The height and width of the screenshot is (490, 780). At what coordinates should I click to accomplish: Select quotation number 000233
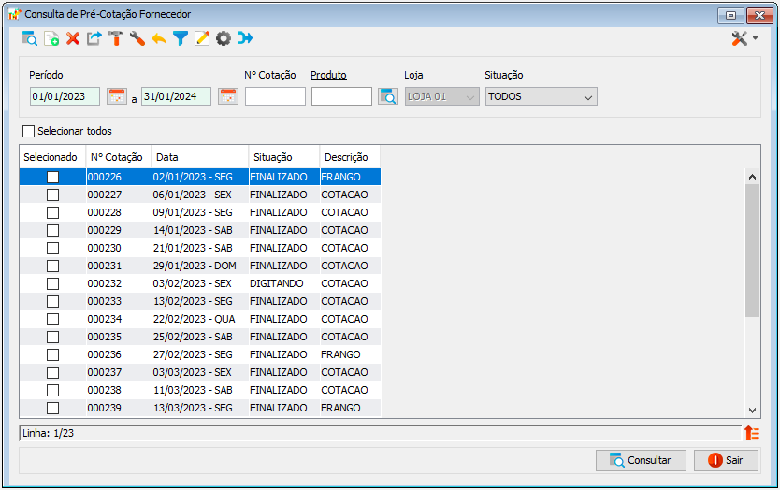tap(119, 301)
